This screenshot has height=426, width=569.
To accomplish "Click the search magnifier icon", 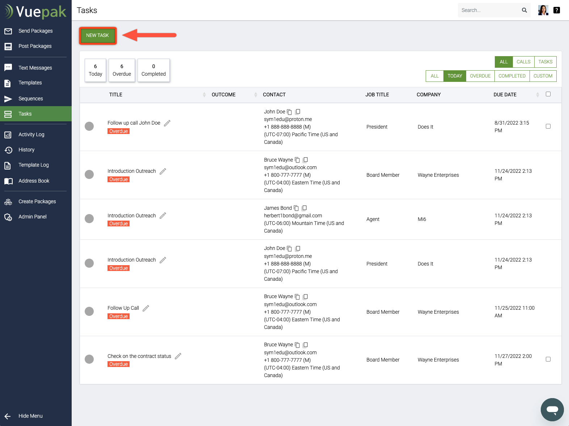I will click(524, 10).
